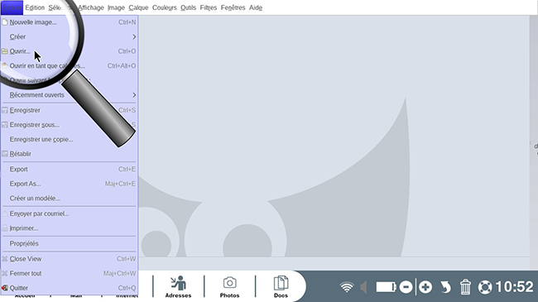This screenshot has width=538, height=302.
Task: Choose Nouvelle image... from the menu
Action: [69, 22]
